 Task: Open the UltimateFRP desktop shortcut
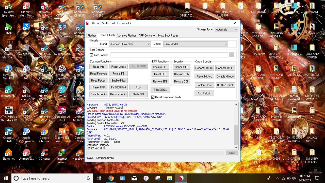point(9,92)
